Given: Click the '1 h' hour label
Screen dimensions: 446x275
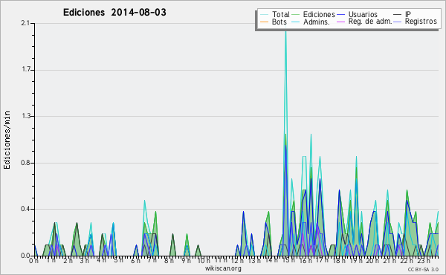Looking at the screenshot, I should [51, 260].
